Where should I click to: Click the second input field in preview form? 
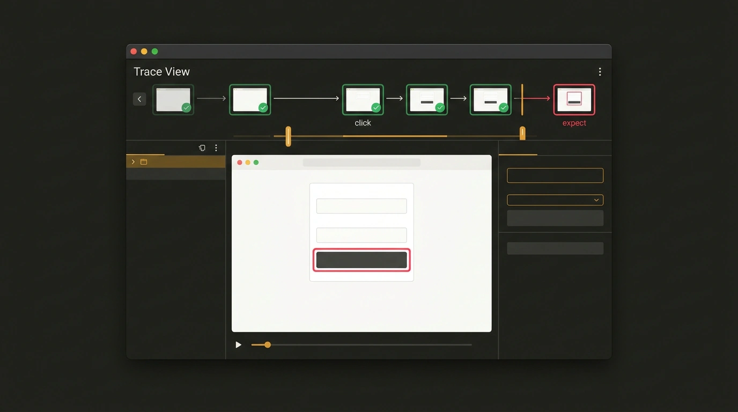pos(361,235)
